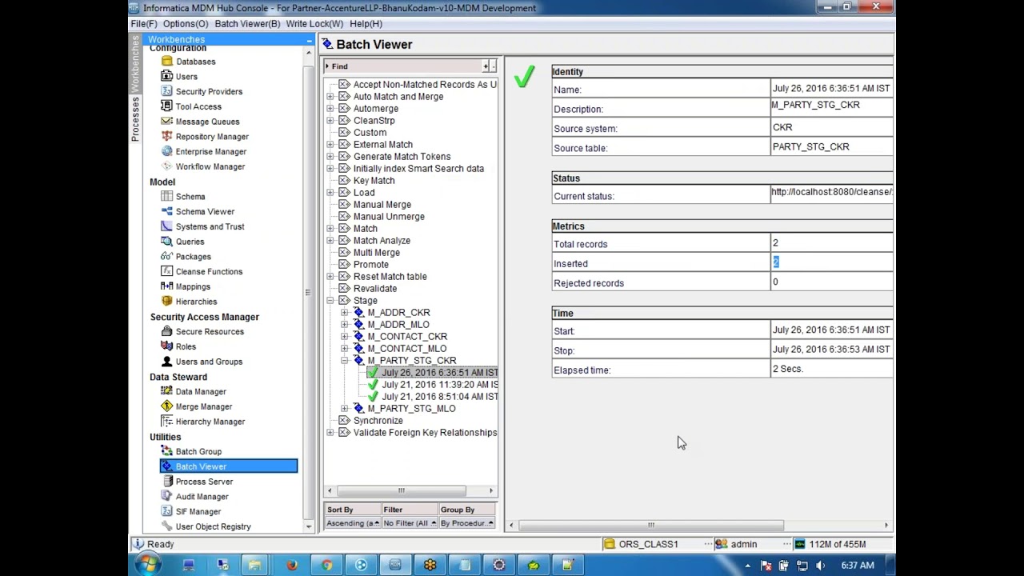Click the Roles icon
The image size is (1024, 576).
coord(166,346)
